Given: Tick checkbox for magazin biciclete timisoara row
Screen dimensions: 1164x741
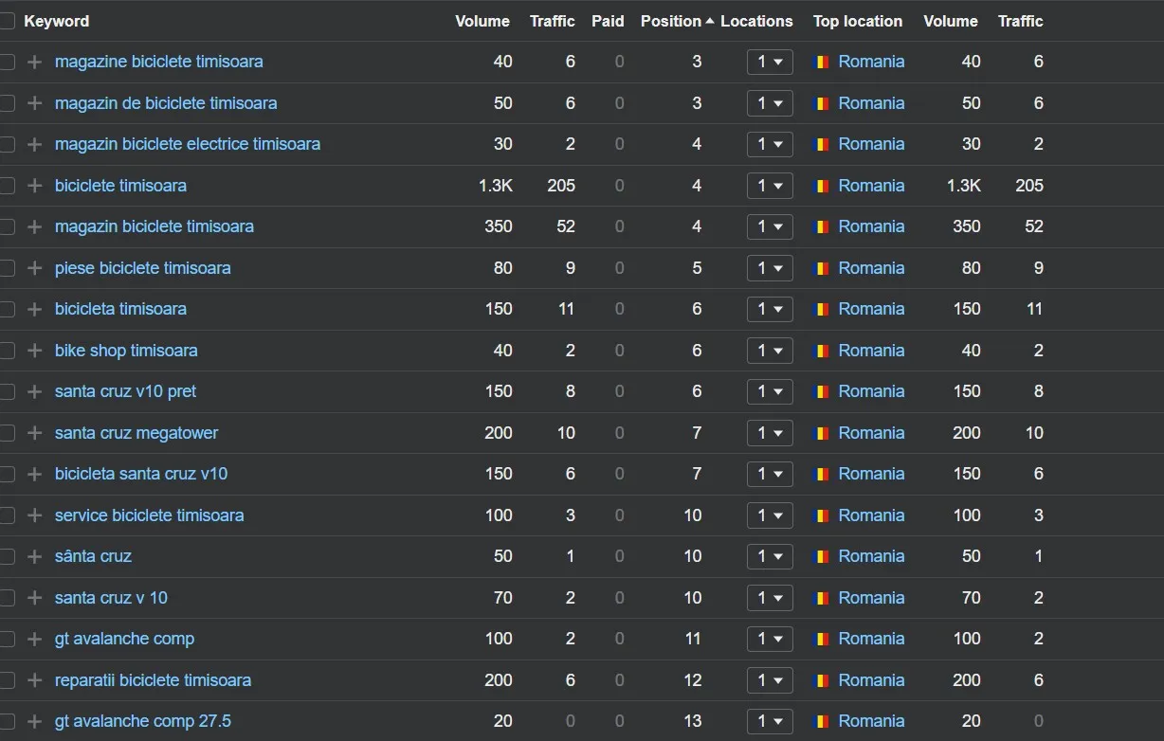Looking at the screenshot, I should [x=7, y=226].
